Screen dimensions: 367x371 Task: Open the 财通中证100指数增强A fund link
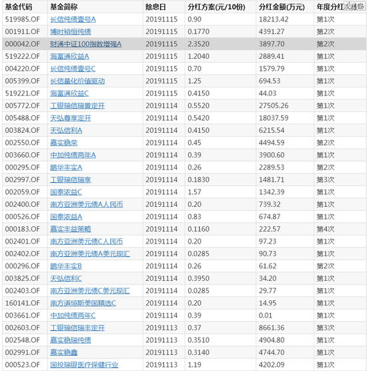pos(85,44)
